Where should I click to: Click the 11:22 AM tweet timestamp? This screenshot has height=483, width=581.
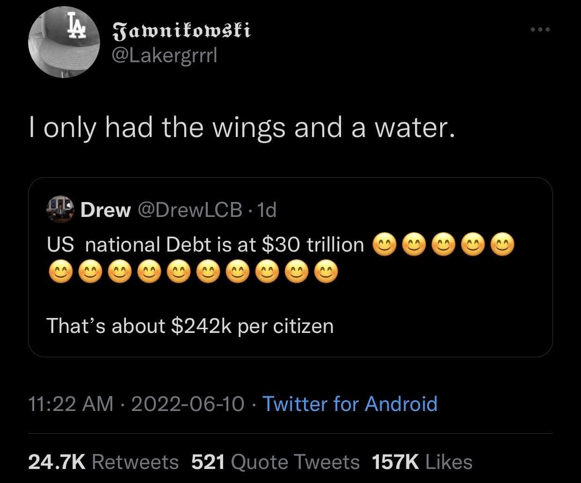(71, 404)
